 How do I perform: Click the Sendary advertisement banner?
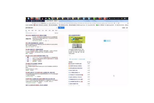[77, 40]
